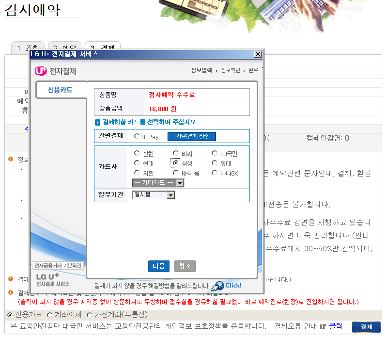Click the dialog title LG U+ 전자결제 서비스
The image size is (387, 338).
point(64,54)
